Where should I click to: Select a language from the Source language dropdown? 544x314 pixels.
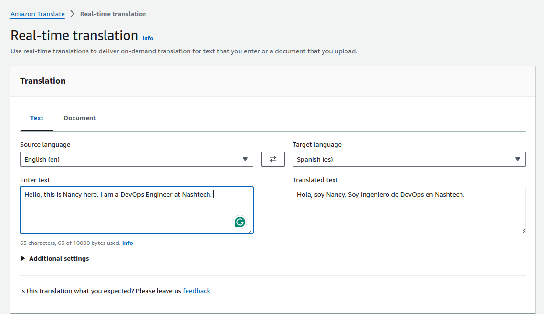[136, 159]
